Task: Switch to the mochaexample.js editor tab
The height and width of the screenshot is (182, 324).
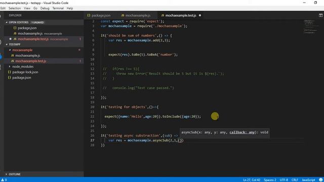Action: coord(138,16)
